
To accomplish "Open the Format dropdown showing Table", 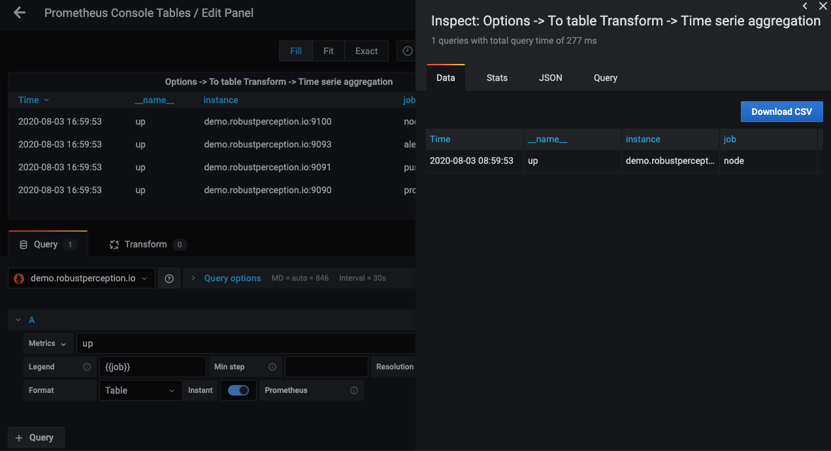I will coord(140,390).
